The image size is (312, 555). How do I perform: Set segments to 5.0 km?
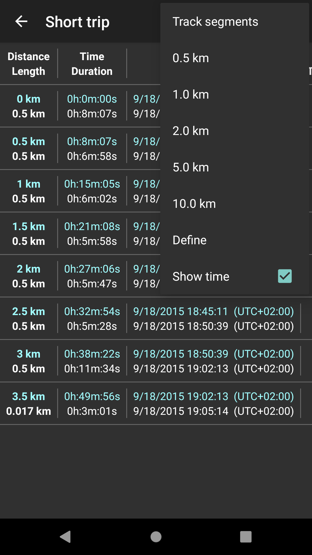click(191, 167)
